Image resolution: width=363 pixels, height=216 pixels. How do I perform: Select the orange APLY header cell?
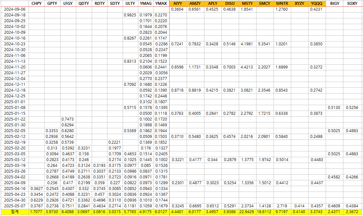coord(212,4)
